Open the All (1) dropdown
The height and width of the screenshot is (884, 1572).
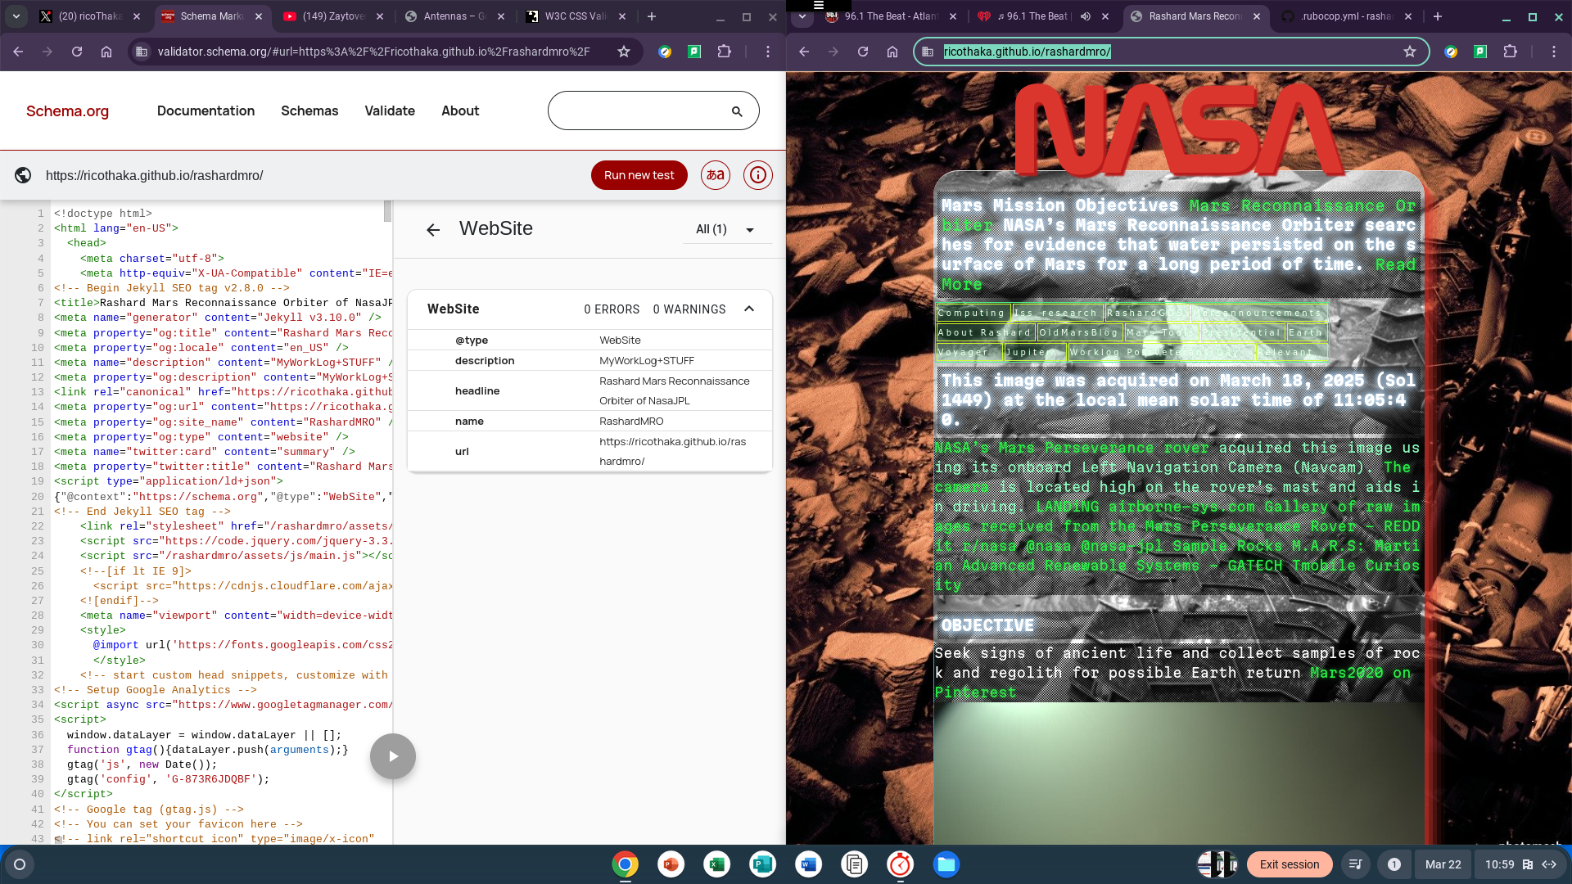tap(725, 229)
